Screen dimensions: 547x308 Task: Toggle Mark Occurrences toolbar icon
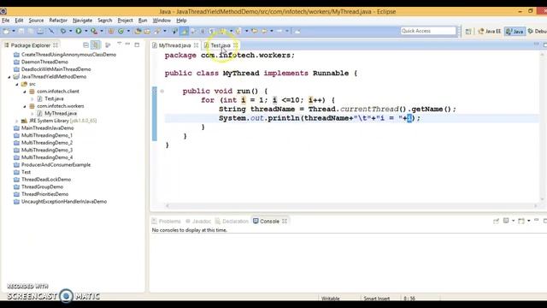click(184, 32)
